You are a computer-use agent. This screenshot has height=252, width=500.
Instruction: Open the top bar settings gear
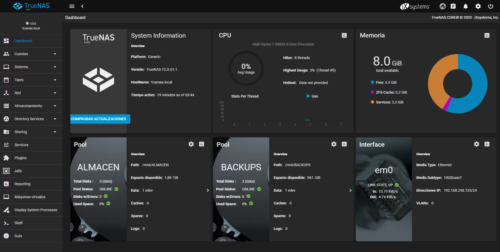coord(478,6)
